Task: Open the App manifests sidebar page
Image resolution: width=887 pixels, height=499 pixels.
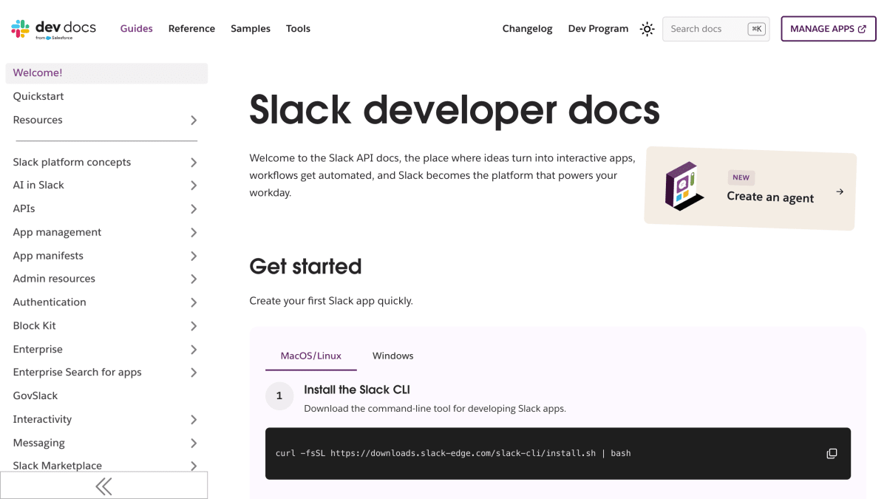Action: tap(48, 255)
